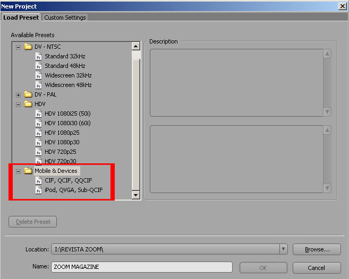
Task: Expand the DV - PAL folder
Action: [x=19, y=94]
